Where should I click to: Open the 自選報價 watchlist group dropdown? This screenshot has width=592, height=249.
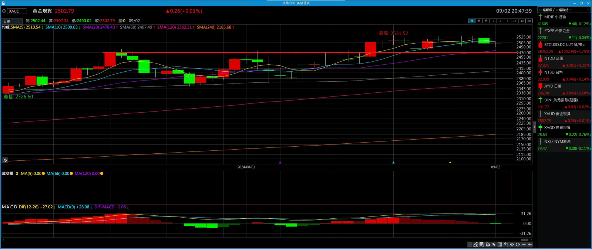pyautogui.click(x=564, y=10)
